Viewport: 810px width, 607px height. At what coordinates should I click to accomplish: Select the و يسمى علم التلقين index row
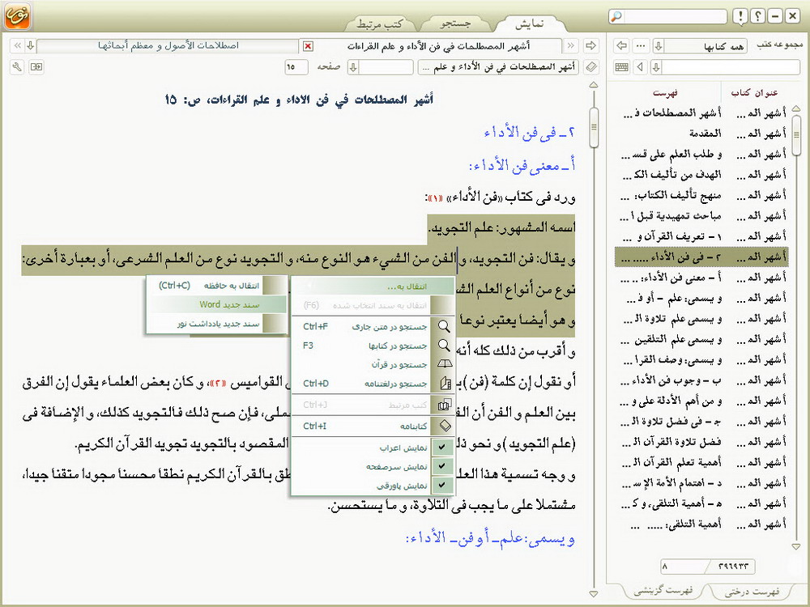click(x=701, y=339)
